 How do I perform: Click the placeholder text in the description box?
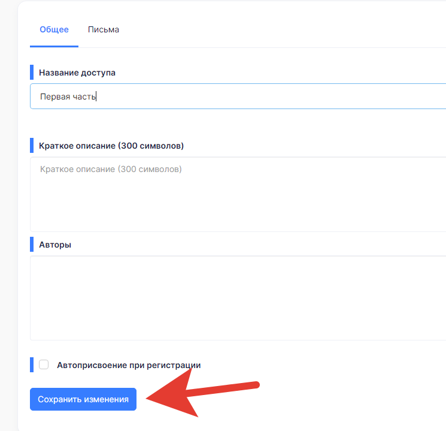coord(111,169)
